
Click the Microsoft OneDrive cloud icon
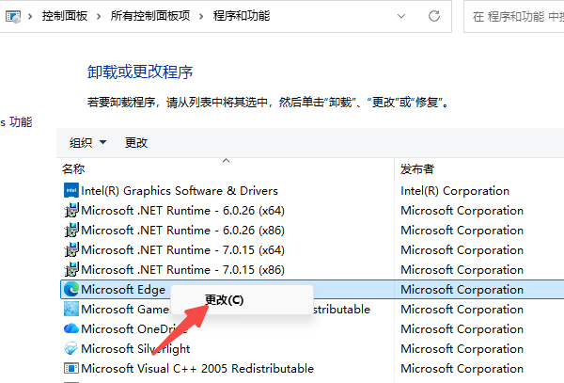[x=70, y=329]
